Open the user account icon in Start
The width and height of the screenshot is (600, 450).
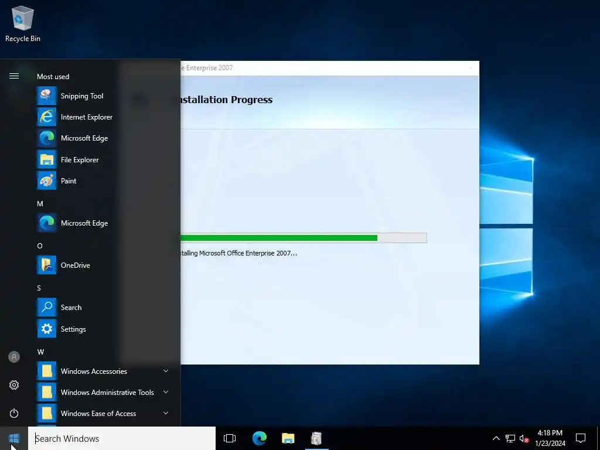14,357
